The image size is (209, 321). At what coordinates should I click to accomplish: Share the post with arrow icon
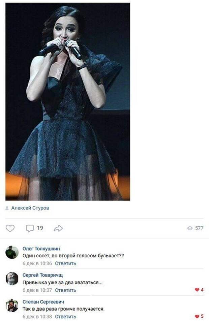tap(58, 228)
